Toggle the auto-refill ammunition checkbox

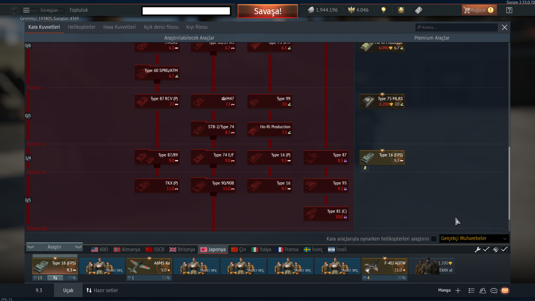(x=504, y=249)
